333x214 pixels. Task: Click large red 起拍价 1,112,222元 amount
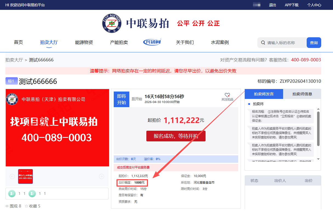click(x=184, y=120)
